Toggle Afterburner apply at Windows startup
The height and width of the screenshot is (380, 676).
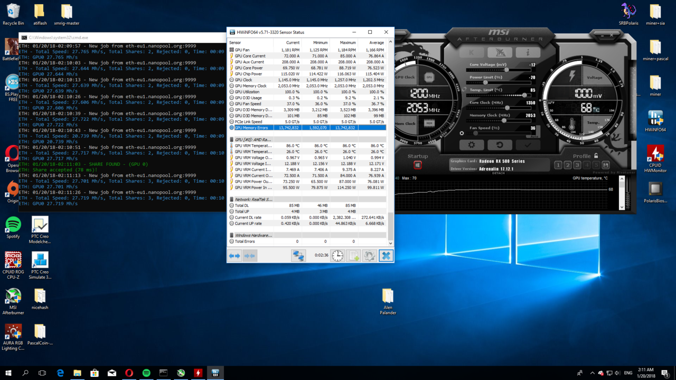417,165
